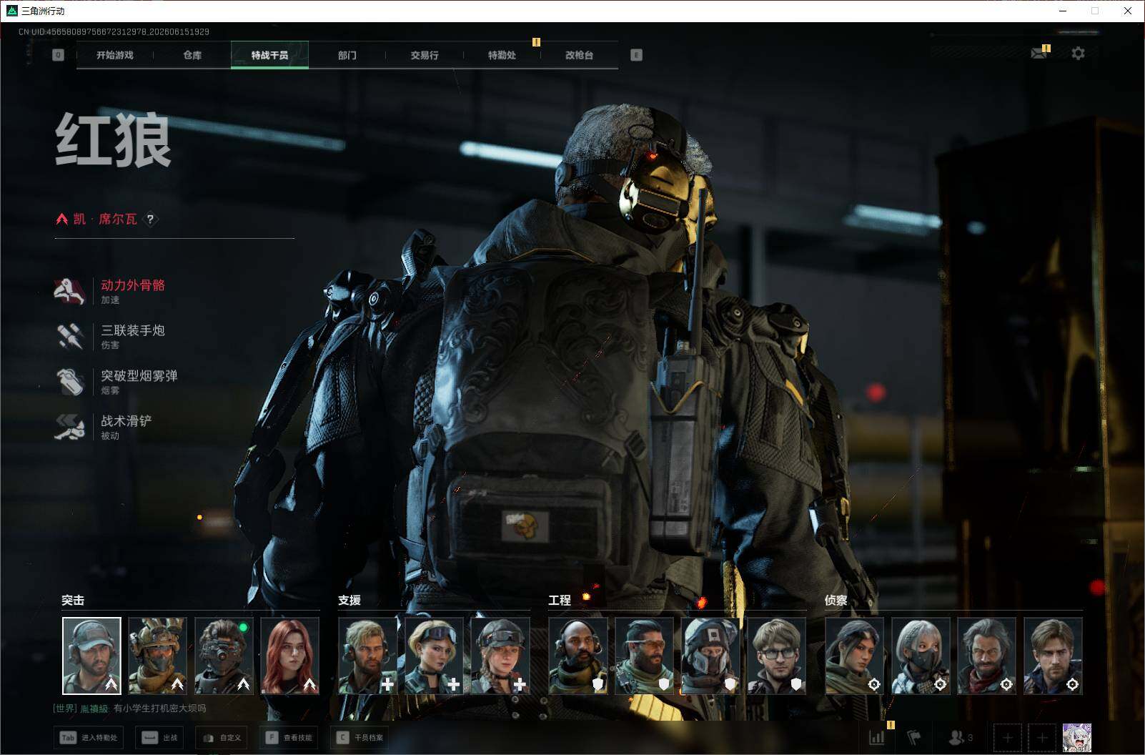Click the 出战 deploy button
Viewport: 1145px width, 755px height.
[159, 738]
